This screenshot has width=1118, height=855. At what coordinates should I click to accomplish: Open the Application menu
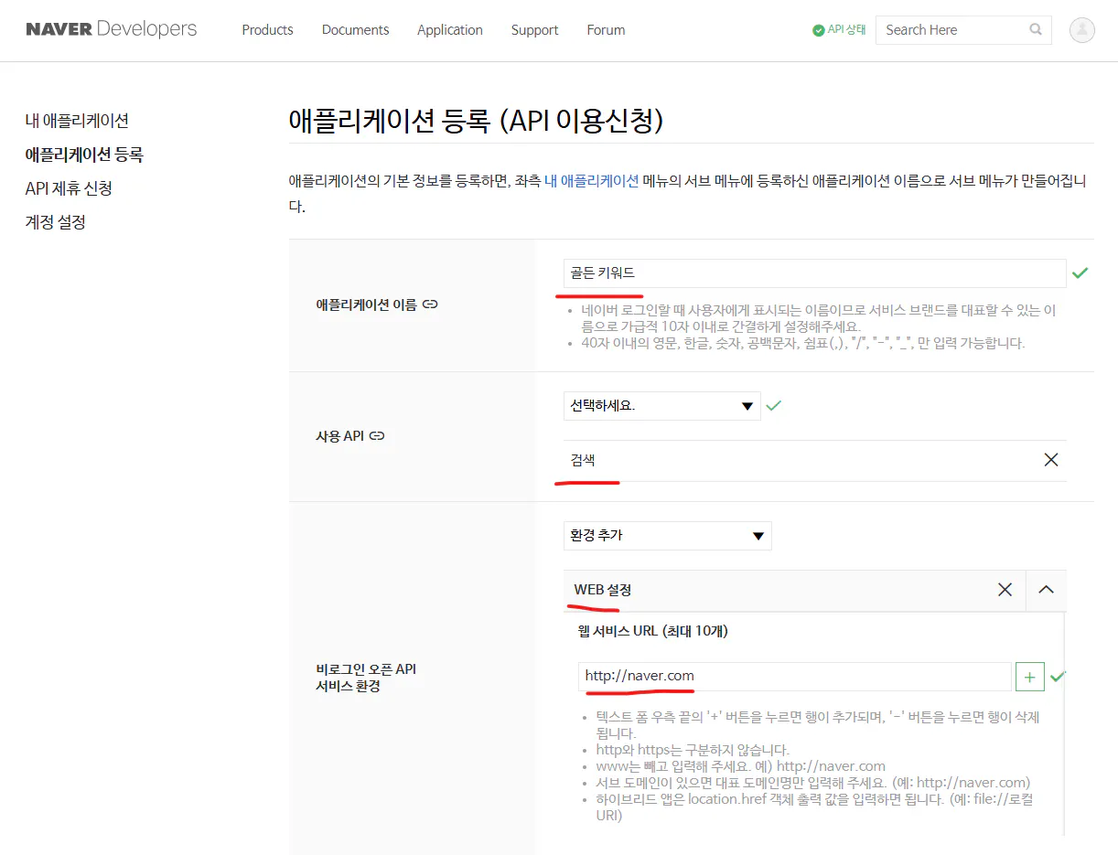coord(449,30)
